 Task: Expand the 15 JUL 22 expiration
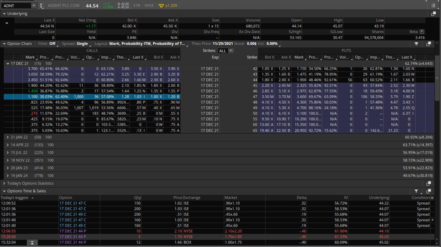click(x=8, y=152)
